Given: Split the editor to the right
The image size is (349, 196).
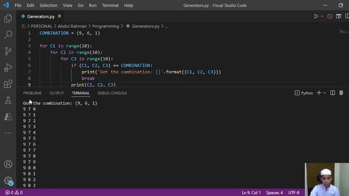Looking at the screenshot, I should pos(347,16).
